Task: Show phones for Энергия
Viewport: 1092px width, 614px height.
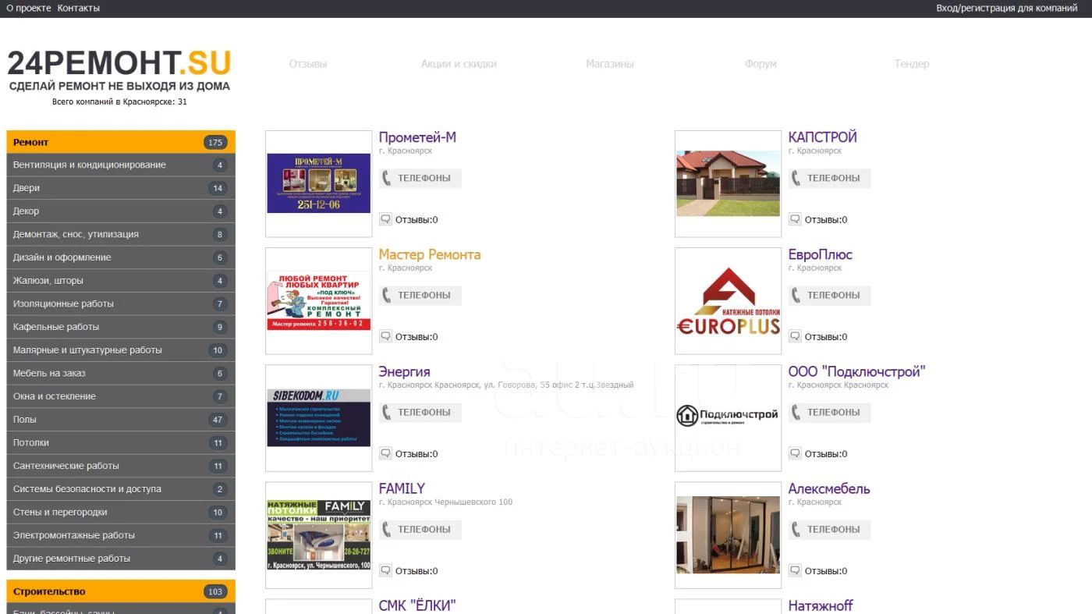Action: pos(420,412)
